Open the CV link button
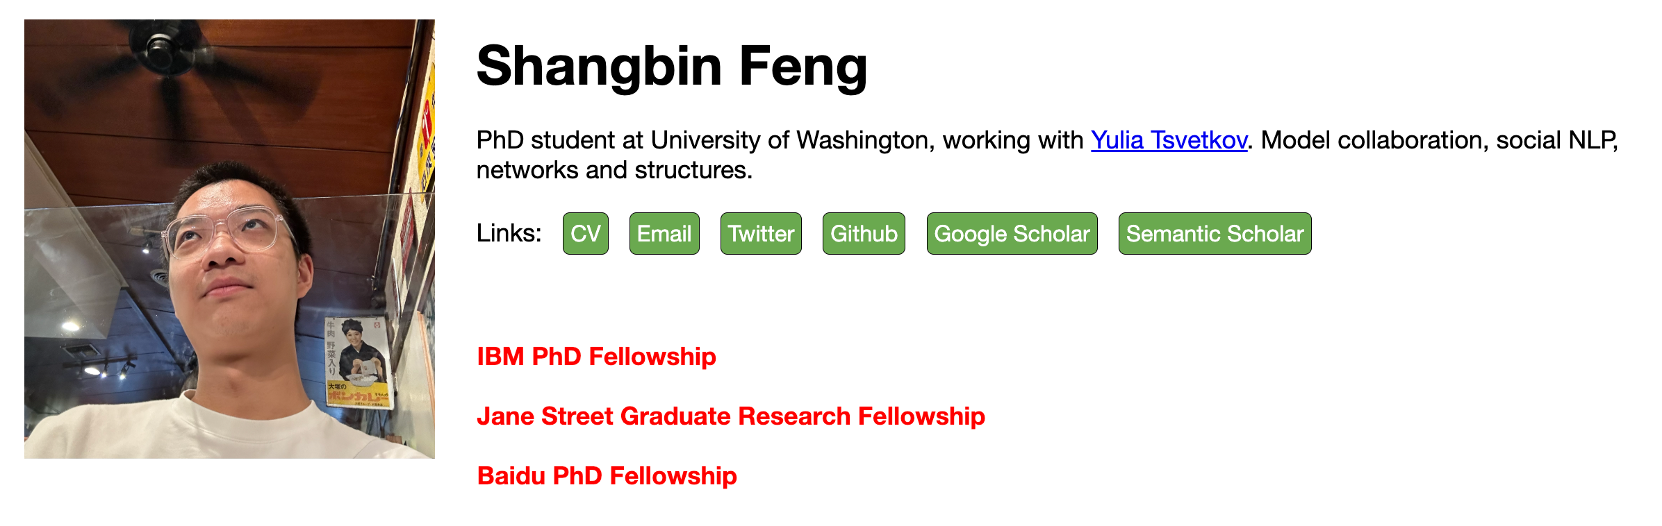 pyautogui.click(x=585, y=234)
